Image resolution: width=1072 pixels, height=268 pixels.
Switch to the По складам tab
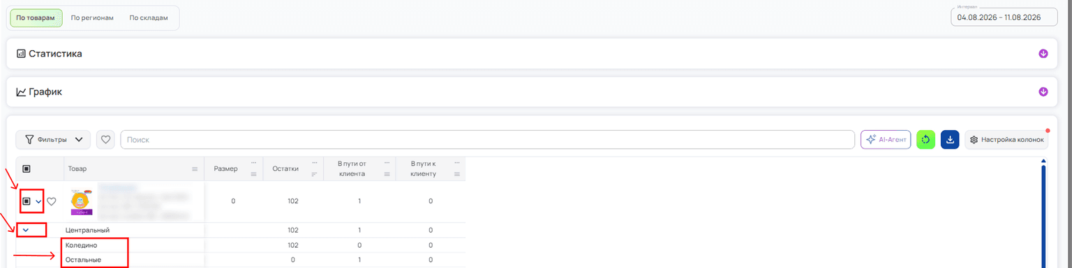point(149,17)
